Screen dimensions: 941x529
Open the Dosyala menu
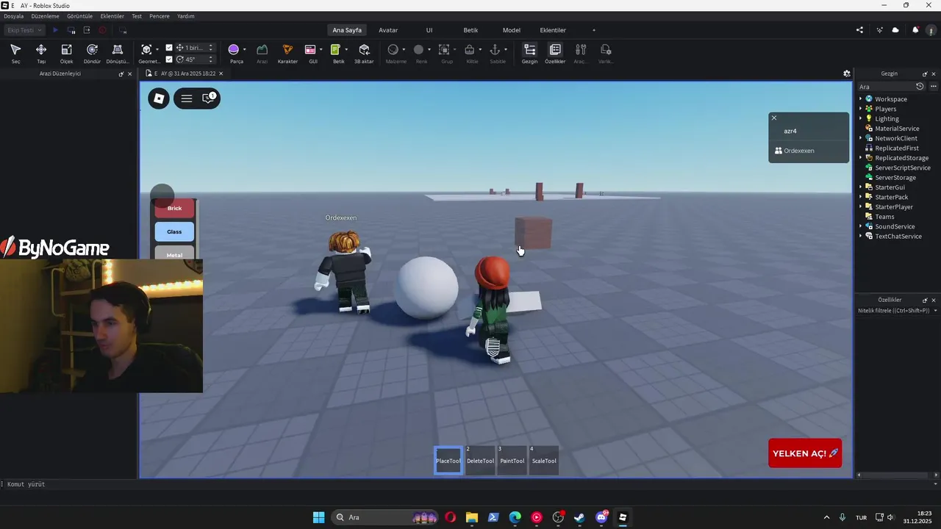(14, 16)
